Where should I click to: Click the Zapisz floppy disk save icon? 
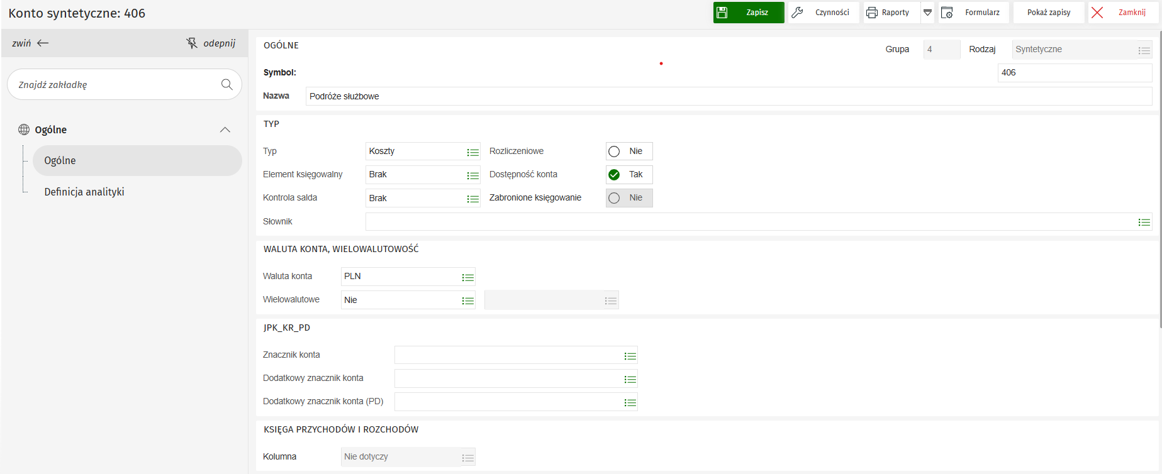[722, 13]
